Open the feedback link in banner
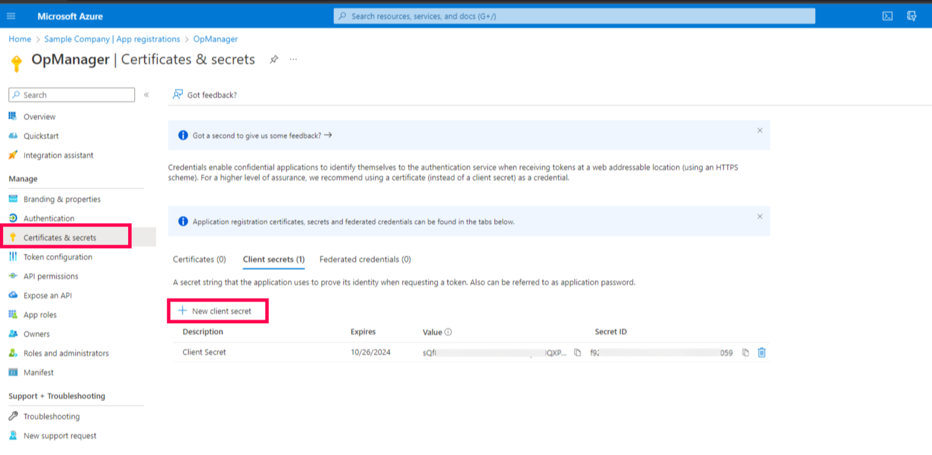This screenshot has height=455, width=932. point(263,135)
